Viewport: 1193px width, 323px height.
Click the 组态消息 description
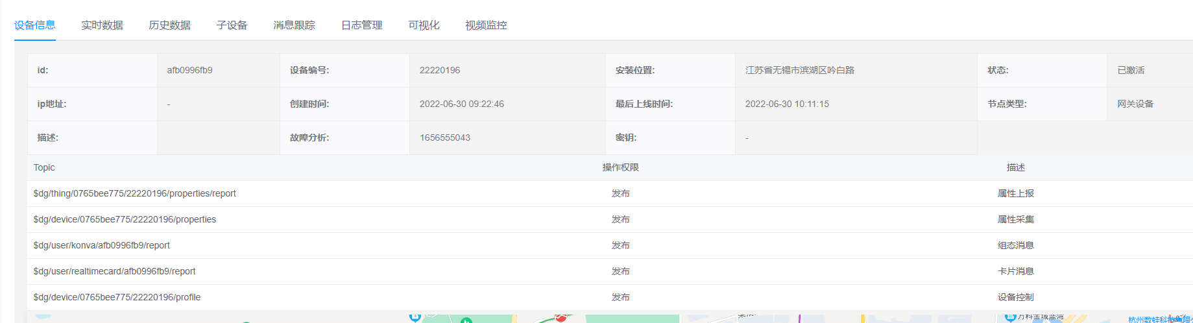coord(1016,245)
